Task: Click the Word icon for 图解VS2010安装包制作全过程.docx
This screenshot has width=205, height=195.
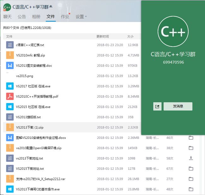Action: point(10,137)
